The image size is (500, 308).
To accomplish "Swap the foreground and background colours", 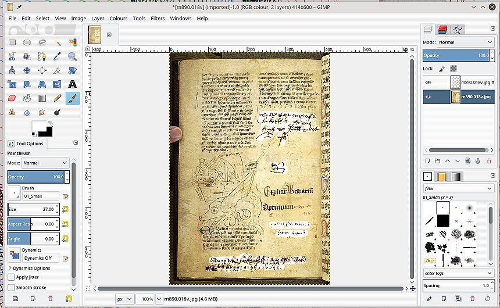I will [50, 123].
